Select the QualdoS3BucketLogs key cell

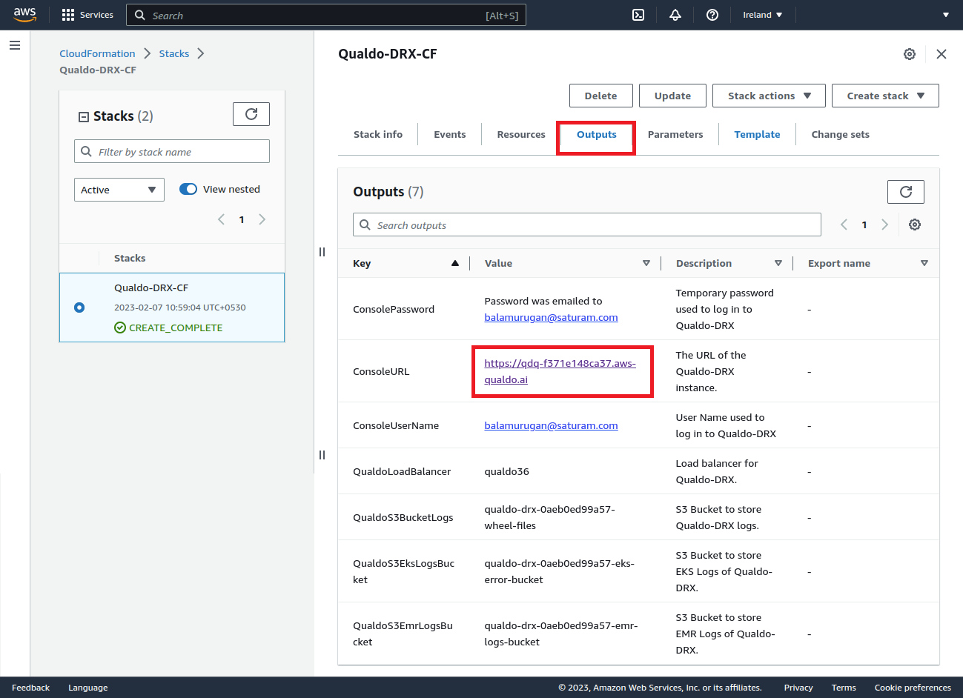(403, 517)
